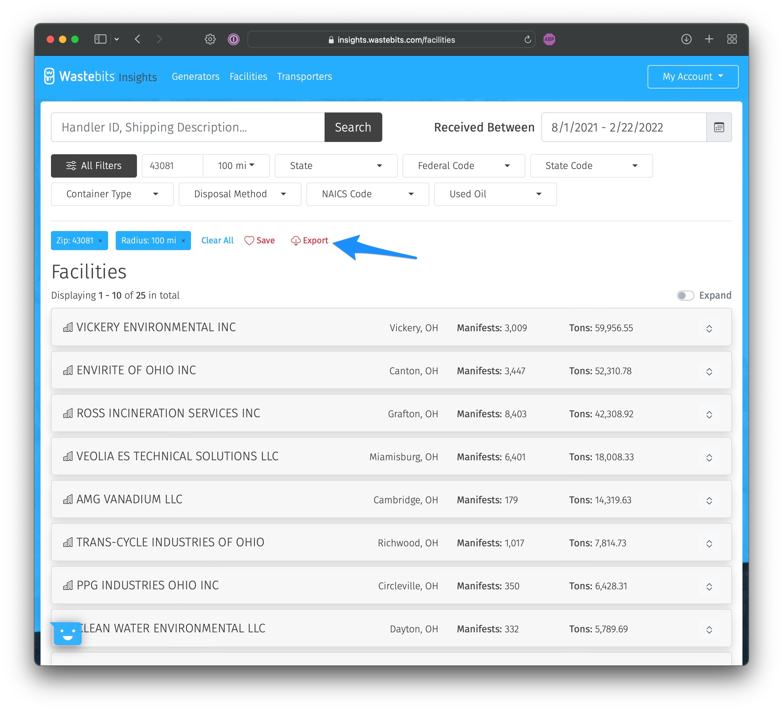Open the chat bot smiley widget
Screen dimensions: 783x711
point(68,633)
